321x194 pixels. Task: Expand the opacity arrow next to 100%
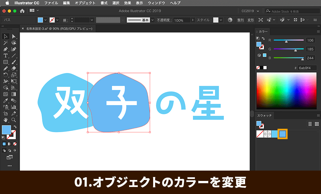click(x=193, y=20)
